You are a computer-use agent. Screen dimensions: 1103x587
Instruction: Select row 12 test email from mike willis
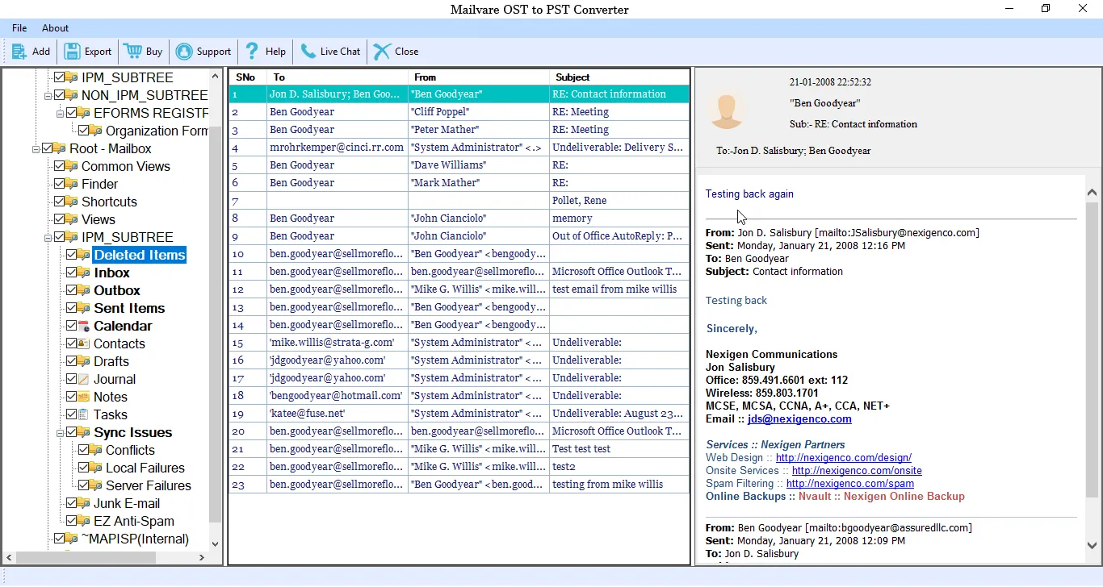tap(459, 289)
